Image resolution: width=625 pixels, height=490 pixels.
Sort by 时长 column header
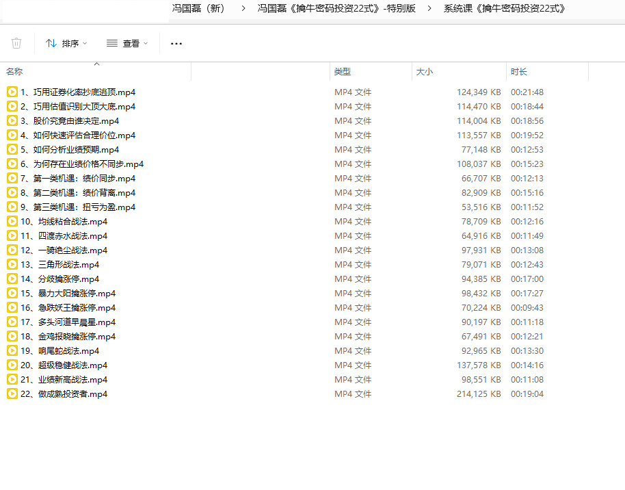click(519, 71)
